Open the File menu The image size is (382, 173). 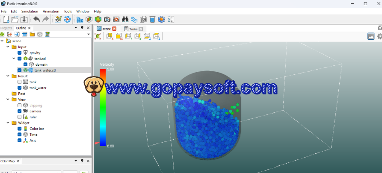(4, 11)
